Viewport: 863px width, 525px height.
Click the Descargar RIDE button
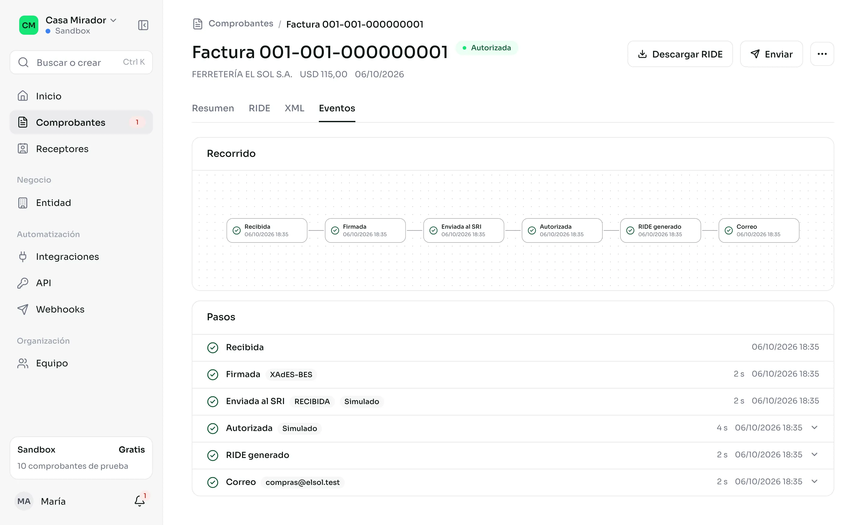(680, 54)
